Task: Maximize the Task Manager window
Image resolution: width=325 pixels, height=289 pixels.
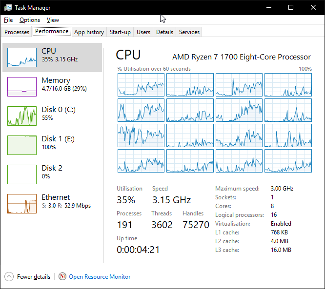Action: click(x=291, y=7)
